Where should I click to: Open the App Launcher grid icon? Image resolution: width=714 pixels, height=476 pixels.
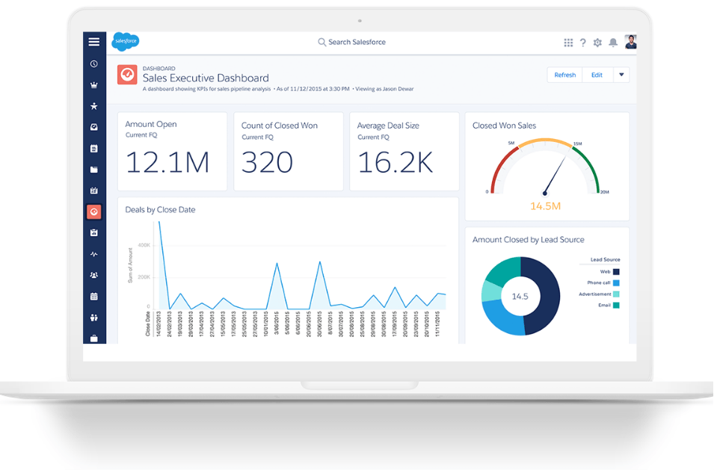tap(569, 43)
